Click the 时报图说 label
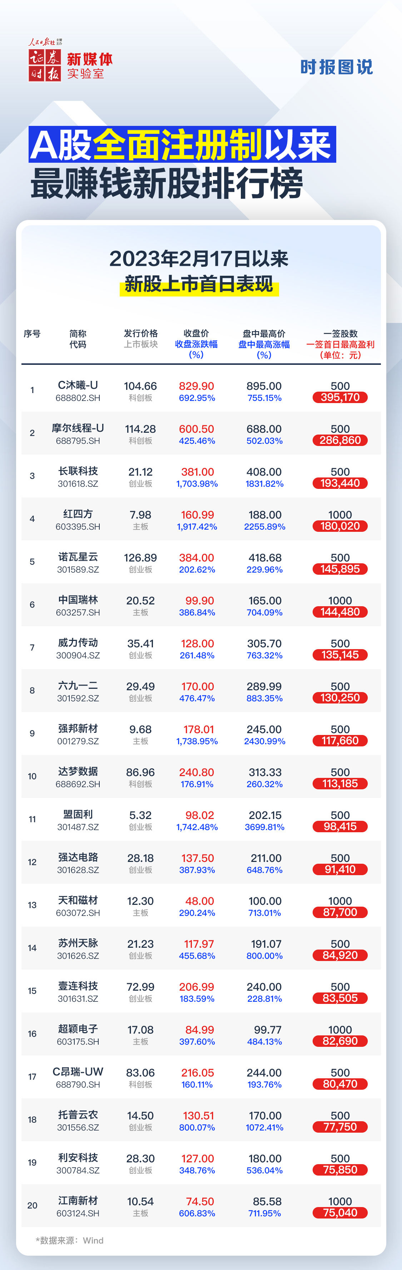Viewport: 402px width, 1270px height. click(x=337, y=67)
